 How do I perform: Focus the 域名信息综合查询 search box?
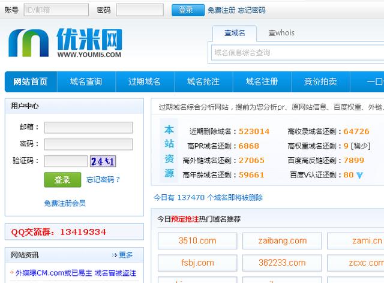[298, 53]
